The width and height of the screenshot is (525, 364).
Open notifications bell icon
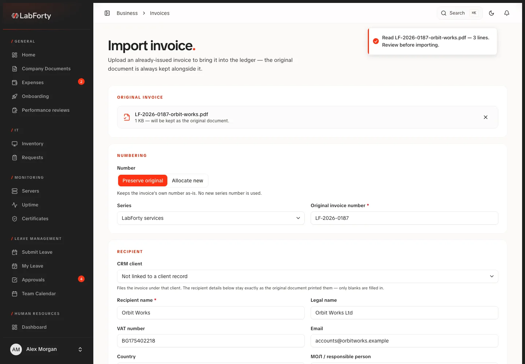pyautogui.click(x=507, y=13)
